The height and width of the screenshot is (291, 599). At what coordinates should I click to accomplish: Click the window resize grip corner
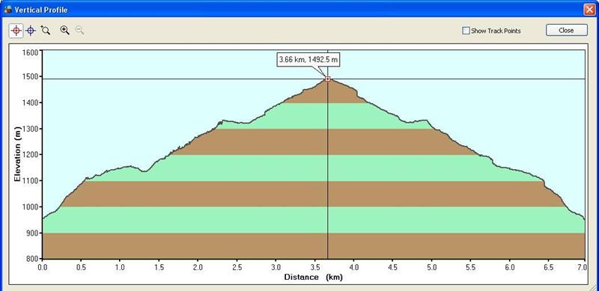pos(594,287)
